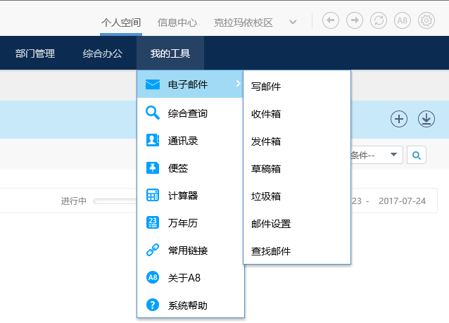Switch to the 个人空间 tab
This screenshot has width=449, height=323.
click(121, 23)
